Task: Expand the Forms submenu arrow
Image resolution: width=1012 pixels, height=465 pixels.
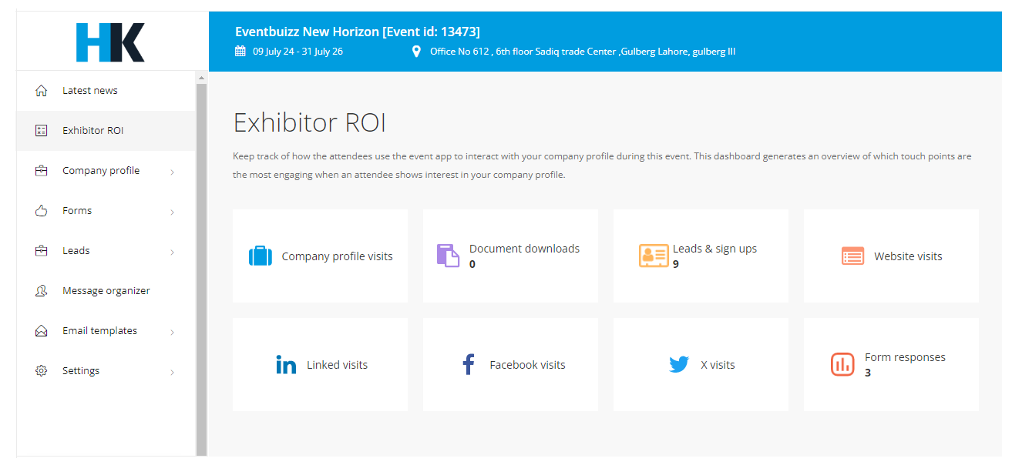Action: pyautogui.click(x=172, y=212)
